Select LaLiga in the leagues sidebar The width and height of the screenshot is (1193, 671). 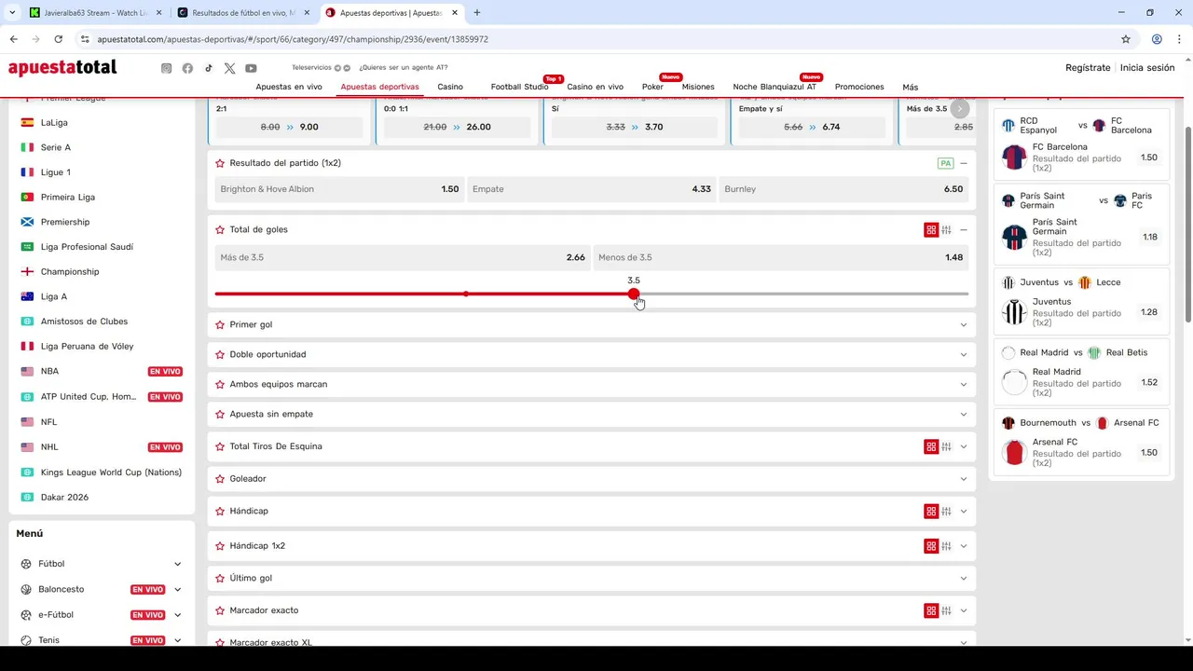[x=54, y=122]
